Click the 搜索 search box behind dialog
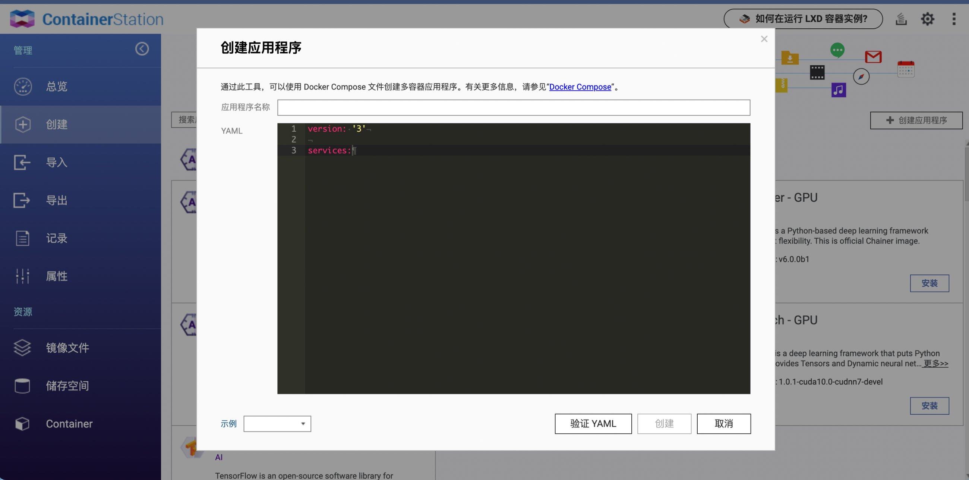The height and width of the screenshot is (480, 969). [x=184, y=120]
